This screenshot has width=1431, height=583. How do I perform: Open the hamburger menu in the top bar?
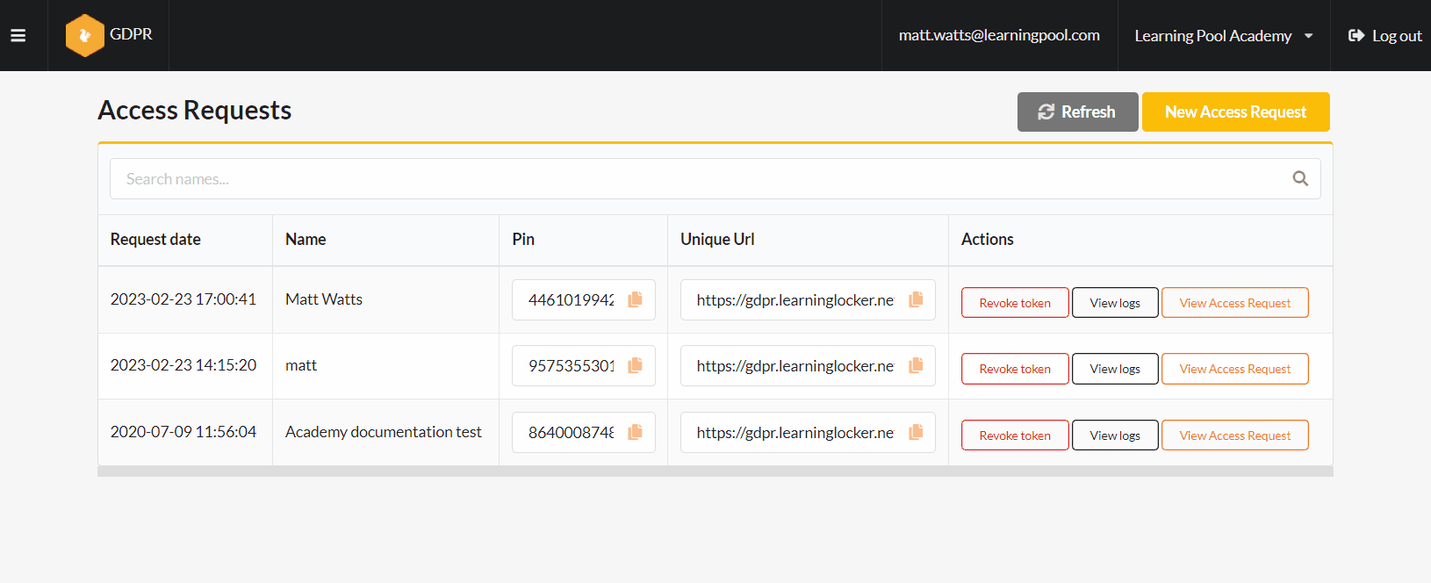[x=18, y=36]
